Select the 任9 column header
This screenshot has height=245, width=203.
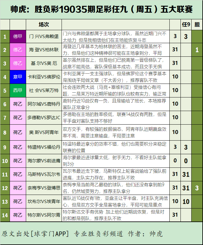click(x=186, y=24)
